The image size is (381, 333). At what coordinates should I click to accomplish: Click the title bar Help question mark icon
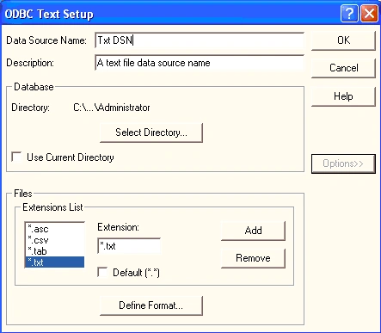(x=349, y=14)
